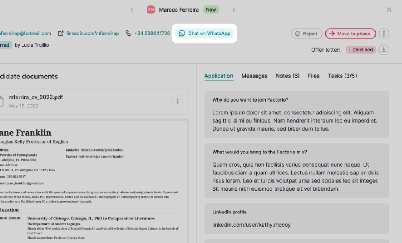Open more options menu beside Move to phase
This screenshot has width=402, height=243.
coord(384,34)
